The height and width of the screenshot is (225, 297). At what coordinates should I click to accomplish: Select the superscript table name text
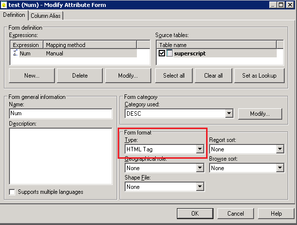tap(190, 53)
